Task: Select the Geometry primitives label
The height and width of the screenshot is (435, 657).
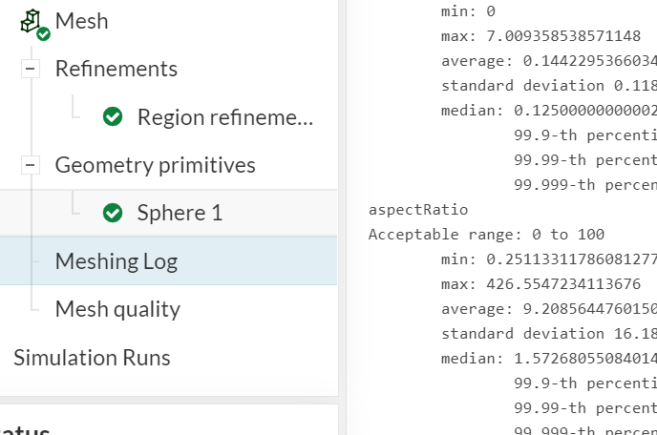Action: [x=155, y=165]
